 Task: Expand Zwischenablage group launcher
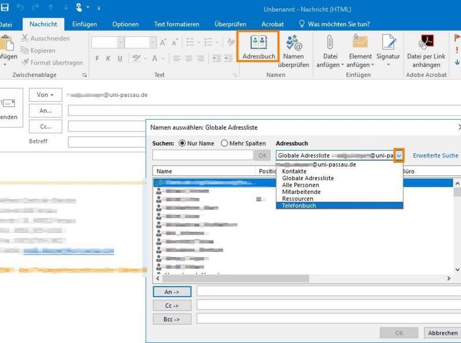(85, 75)
